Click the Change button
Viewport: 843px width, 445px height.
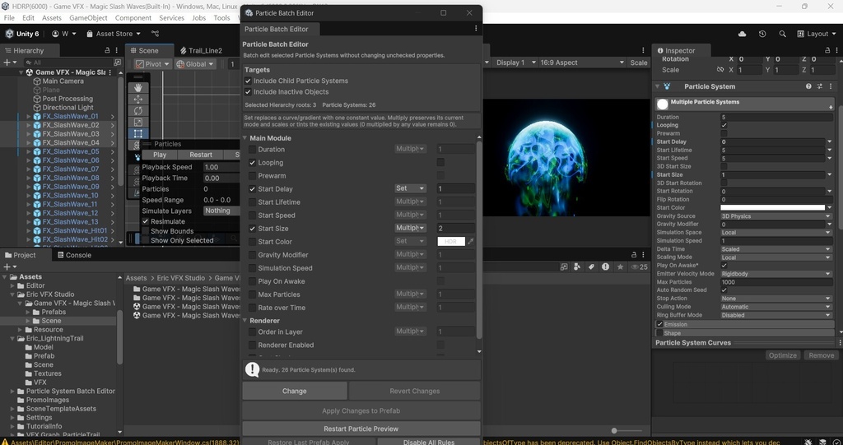coord(295,391)
